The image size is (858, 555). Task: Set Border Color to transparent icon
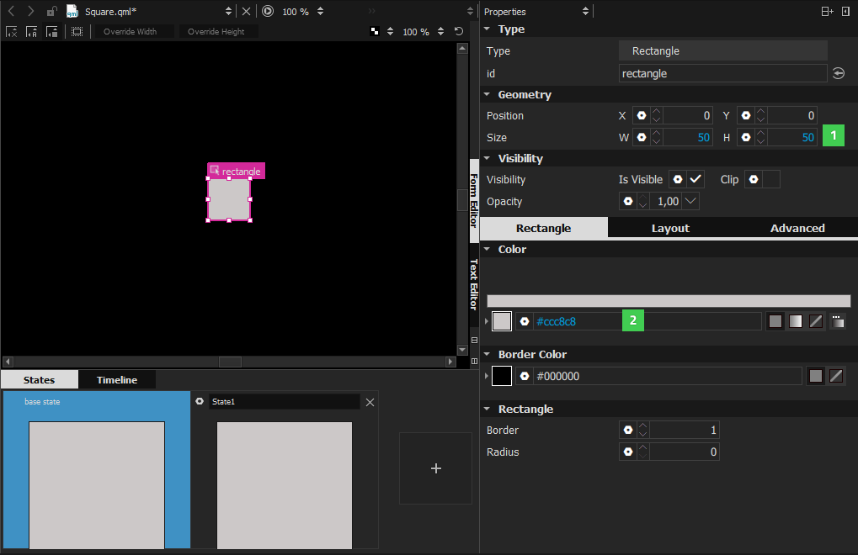[836, 376]
